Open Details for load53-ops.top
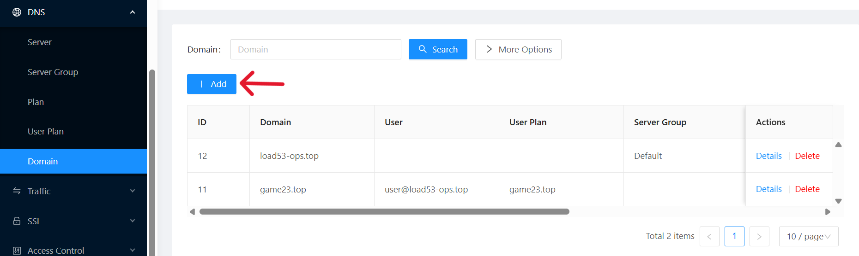Screen dimensions: 859x256 coord(768,156)
